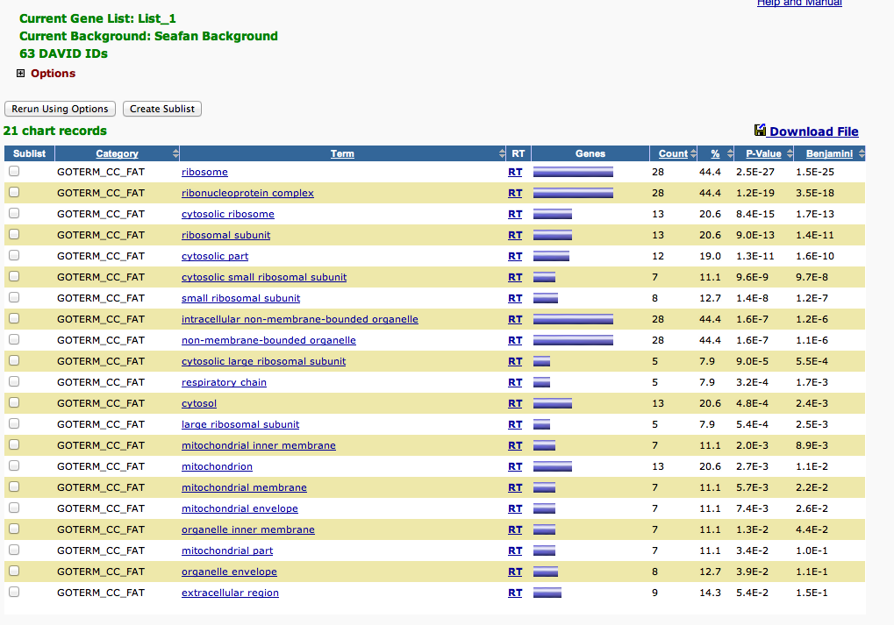Open the cytosolic small ribosomal subunit term
The width and height of the screenshot is (894, 625).
264,278
